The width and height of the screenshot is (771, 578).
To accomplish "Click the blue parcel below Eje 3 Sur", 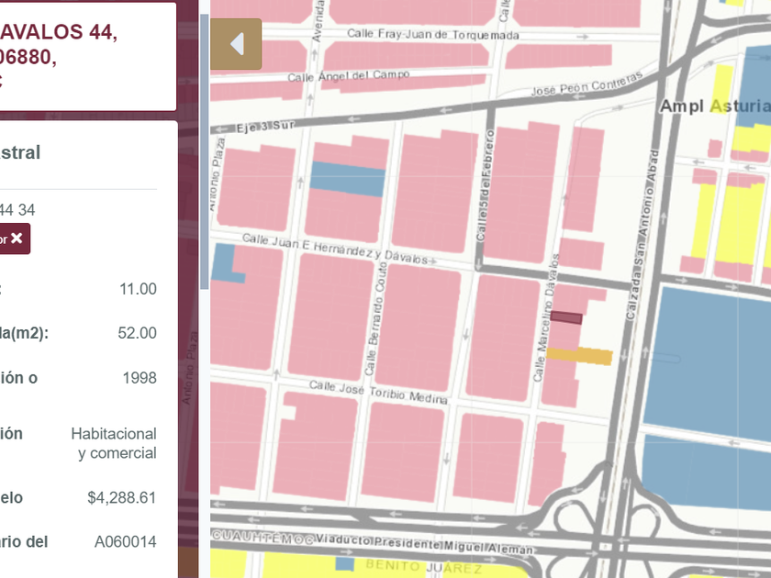I will tap(346, 179).
